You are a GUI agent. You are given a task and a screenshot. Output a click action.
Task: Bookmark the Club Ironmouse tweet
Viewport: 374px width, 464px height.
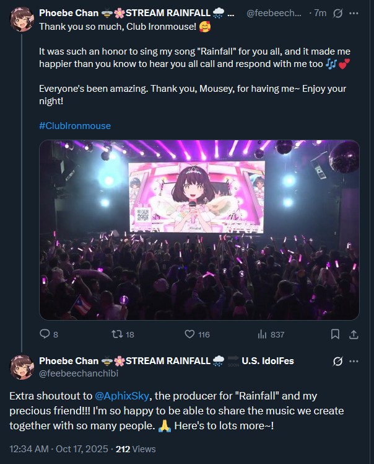pyautogui.click(x=335, y=334)
